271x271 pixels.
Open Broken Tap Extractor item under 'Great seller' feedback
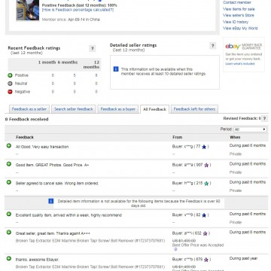point(90,241)
